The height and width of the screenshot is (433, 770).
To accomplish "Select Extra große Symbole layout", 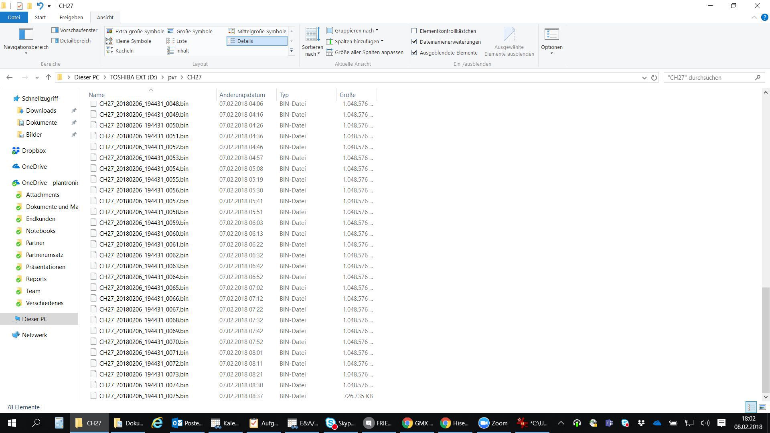I will click(135, 31).
